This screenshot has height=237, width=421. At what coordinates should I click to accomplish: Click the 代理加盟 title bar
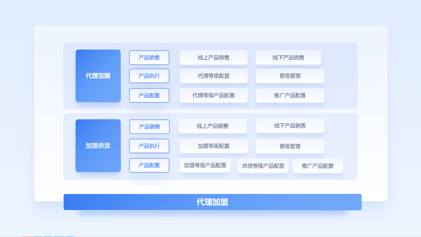(212, 202)
